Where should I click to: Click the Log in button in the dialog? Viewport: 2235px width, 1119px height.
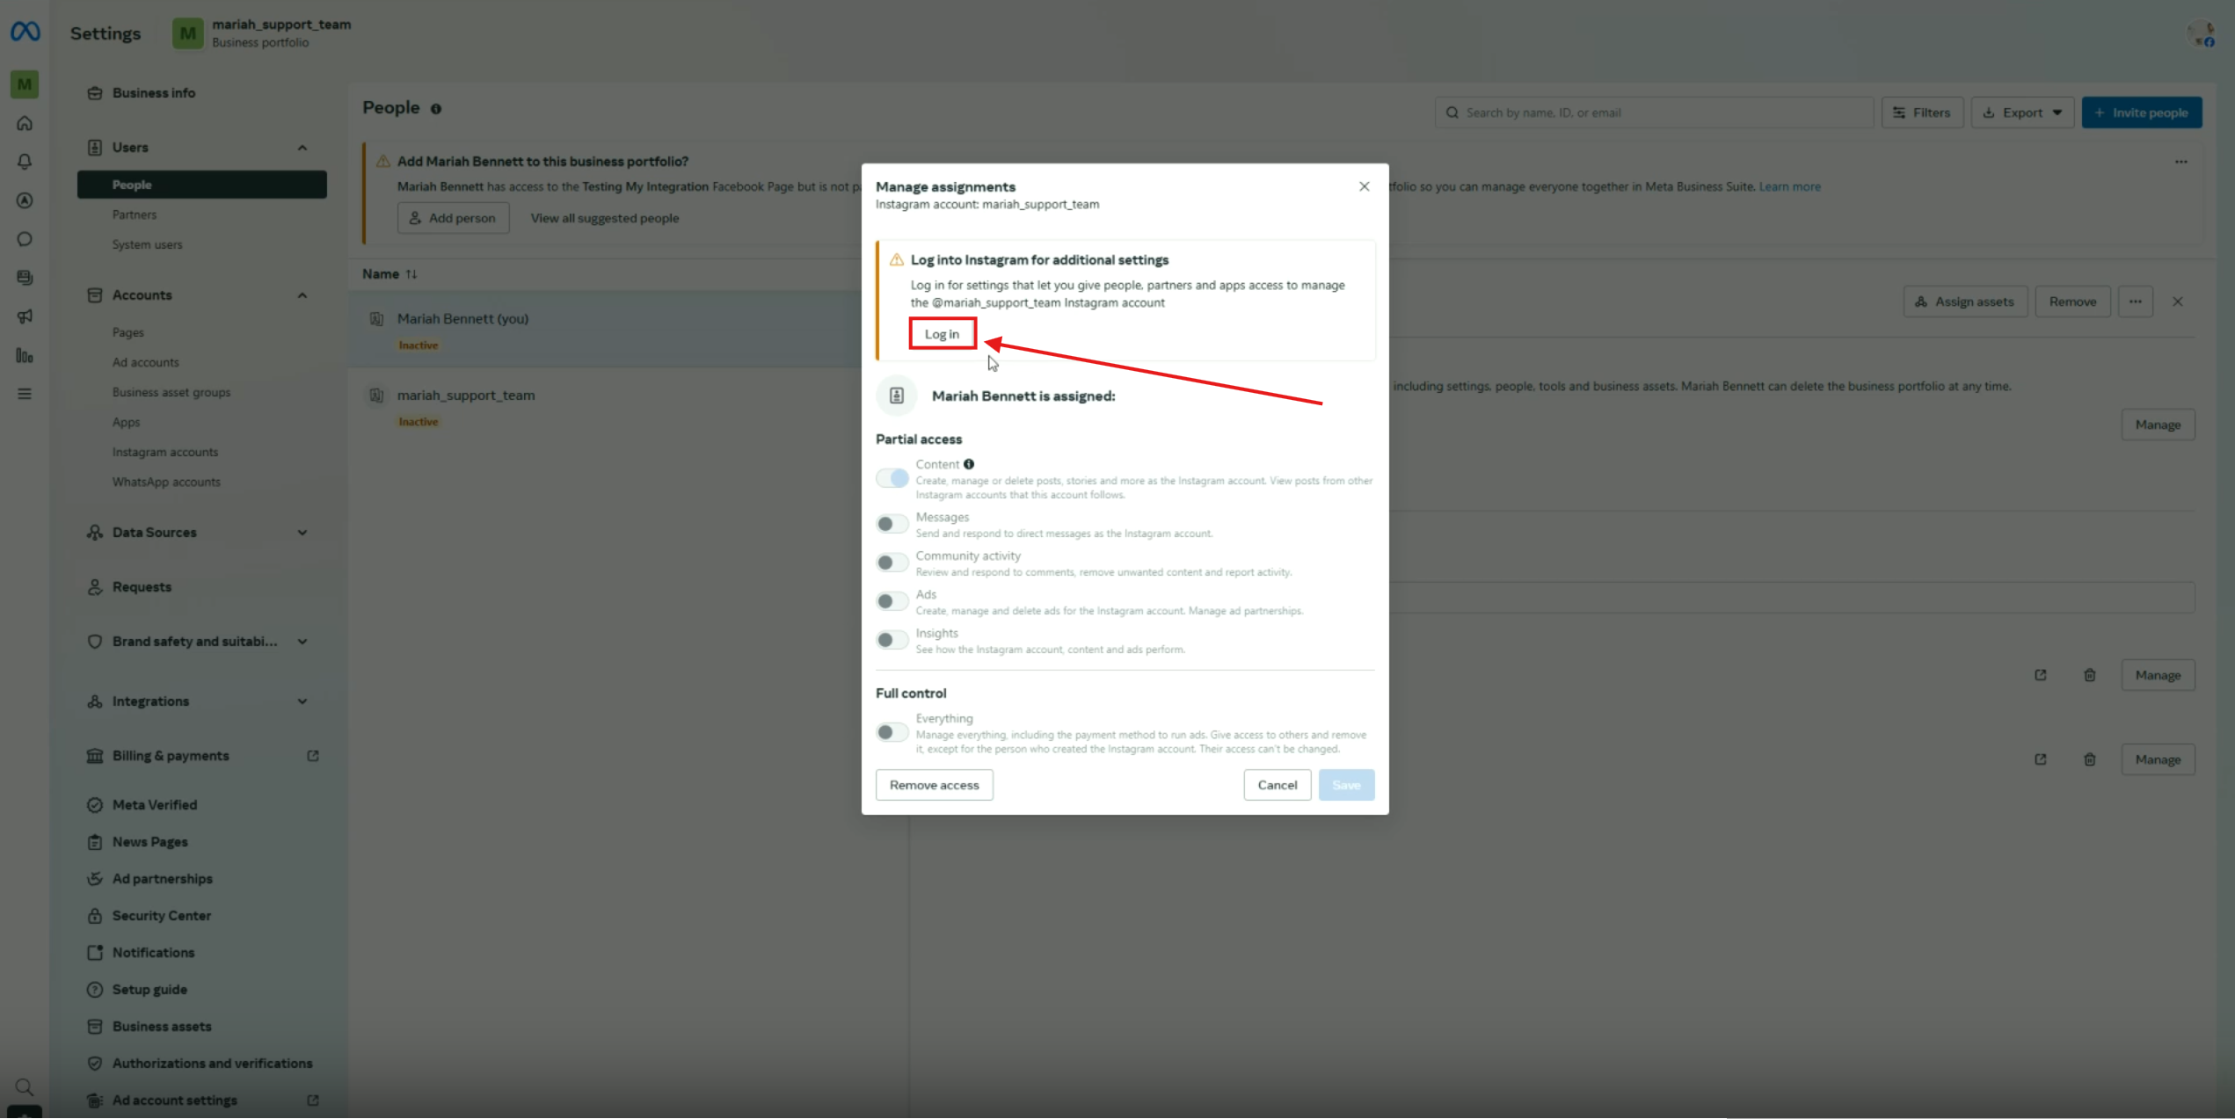(x=942, y=334)
